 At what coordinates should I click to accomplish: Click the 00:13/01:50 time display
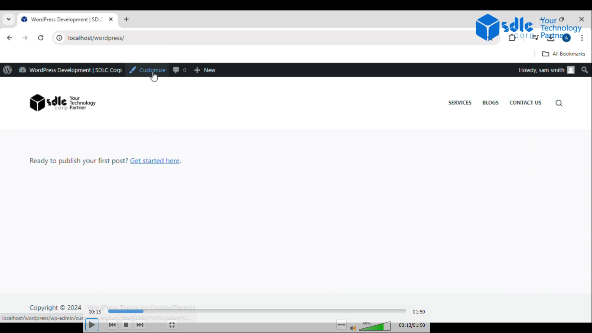click(412, 325)
